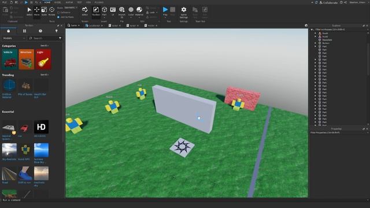Activate the Scale tool

(44, 11)
